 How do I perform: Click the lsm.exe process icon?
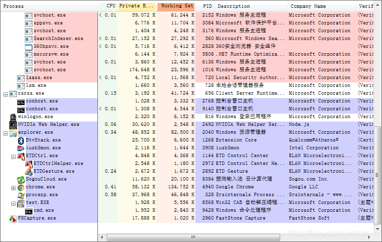click(x=21, y=86)
